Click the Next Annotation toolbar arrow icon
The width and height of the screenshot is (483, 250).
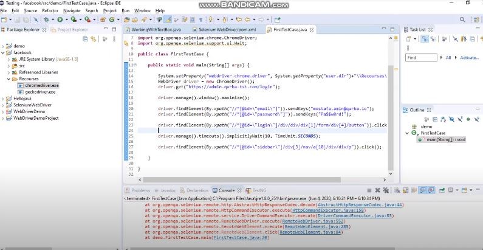pos(211,19)
